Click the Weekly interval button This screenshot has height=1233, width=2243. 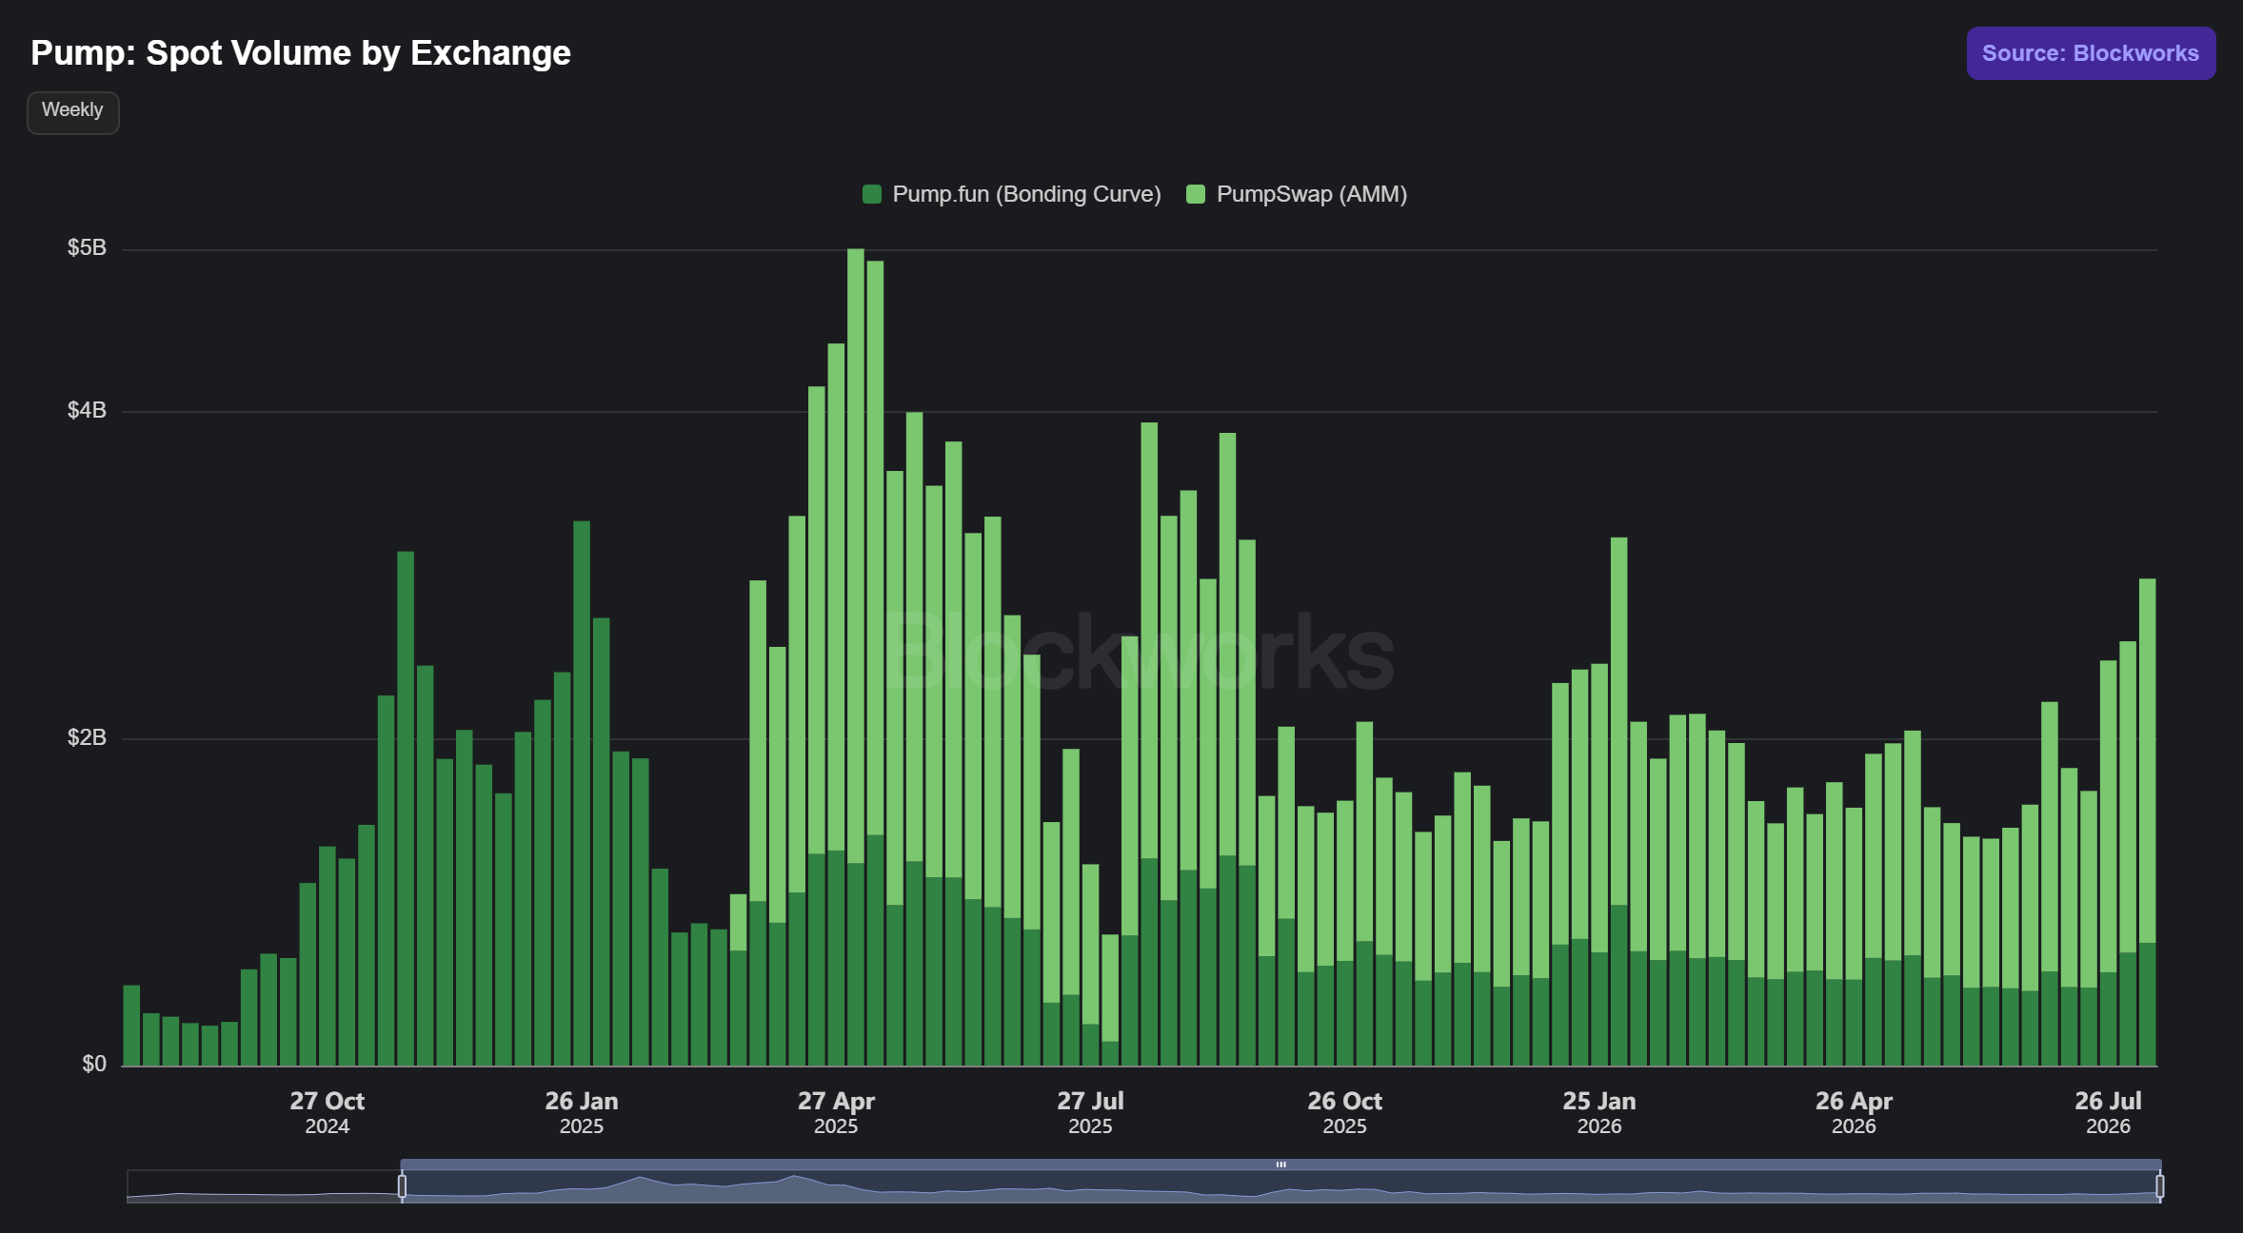(x=72, y=112)
